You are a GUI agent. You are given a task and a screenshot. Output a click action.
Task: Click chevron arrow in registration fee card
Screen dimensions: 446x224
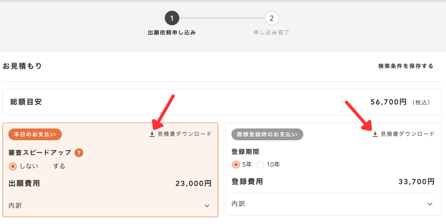(430, 204)
